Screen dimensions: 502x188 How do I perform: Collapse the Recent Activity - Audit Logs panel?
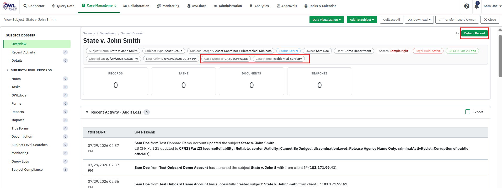87,112
